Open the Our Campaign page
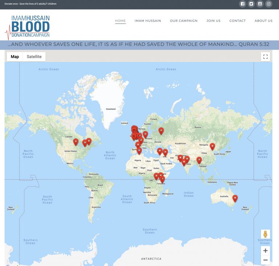This screenshot has height=266, width=279. 183,21
